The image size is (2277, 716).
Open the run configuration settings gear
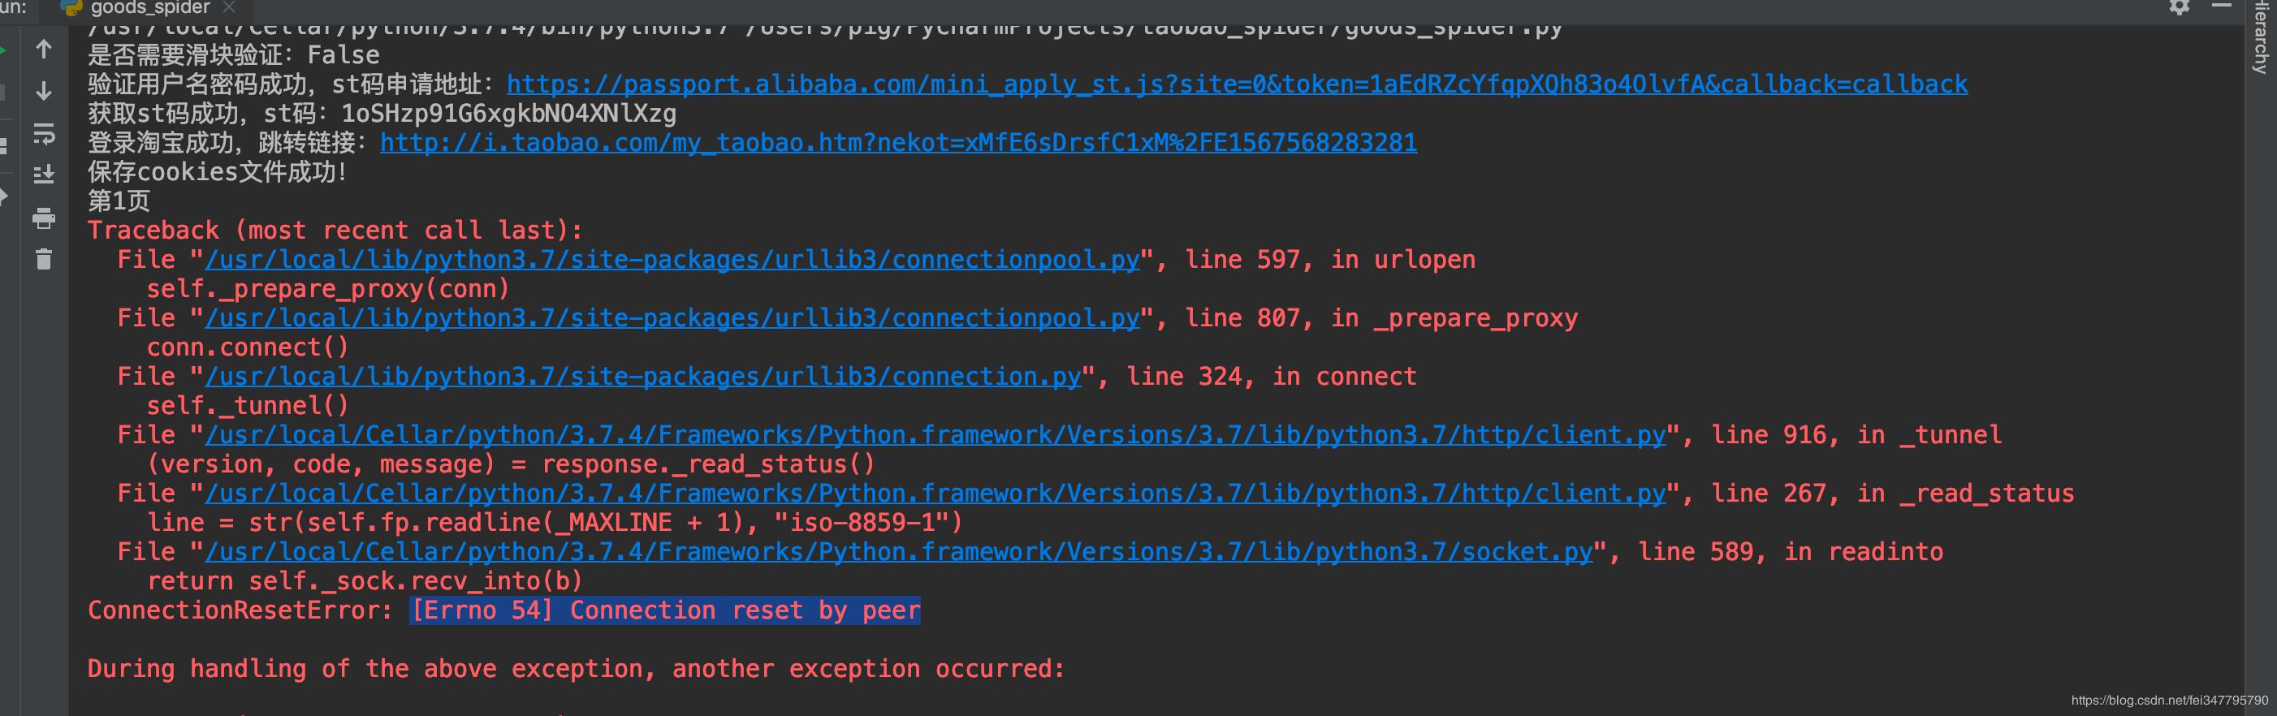(2180, 9)
